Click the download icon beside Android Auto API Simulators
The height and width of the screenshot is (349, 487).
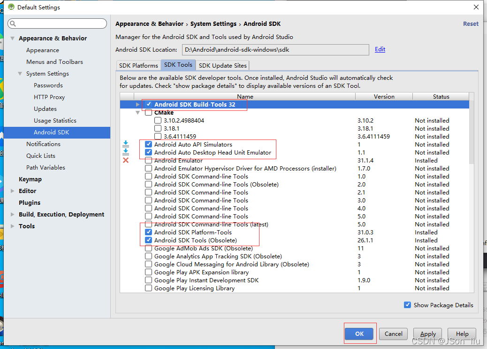[126, 144]
